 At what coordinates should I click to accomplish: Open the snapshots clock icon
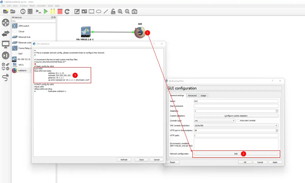23,11
